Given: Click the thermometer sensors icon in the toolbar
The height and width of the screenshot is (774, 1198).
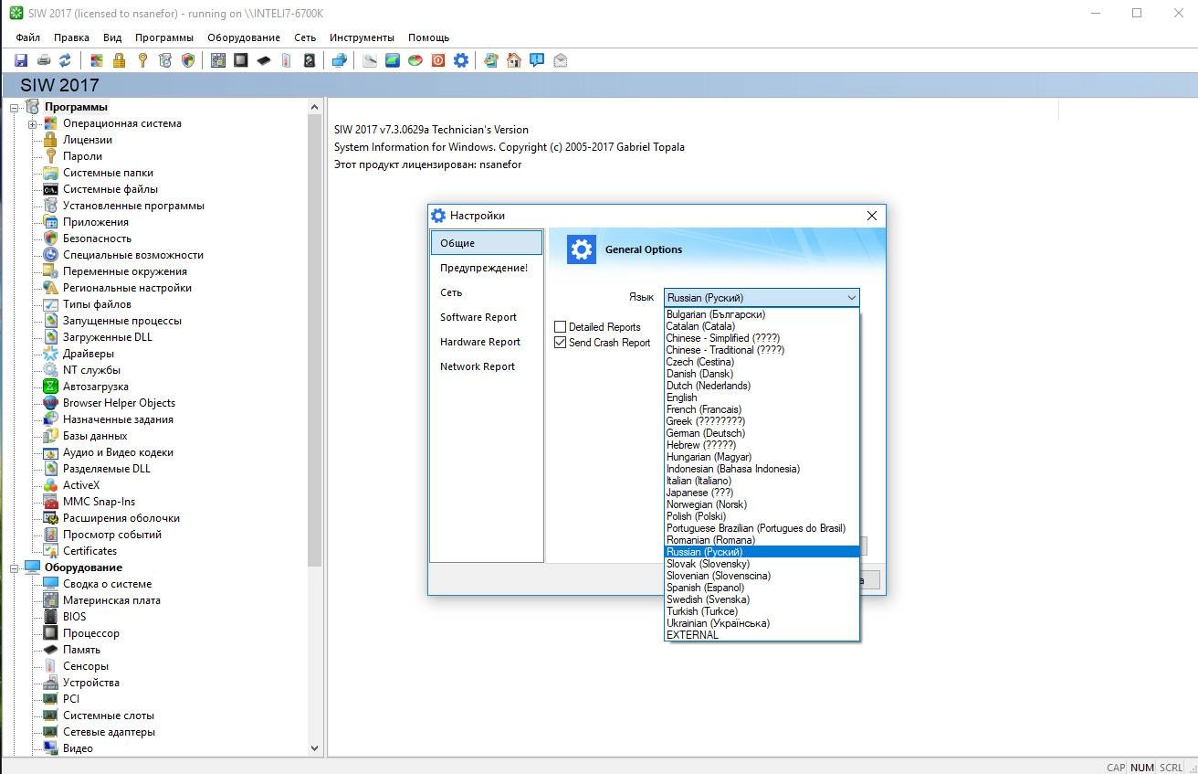Looking at the screenshot, I should [286, 60].
